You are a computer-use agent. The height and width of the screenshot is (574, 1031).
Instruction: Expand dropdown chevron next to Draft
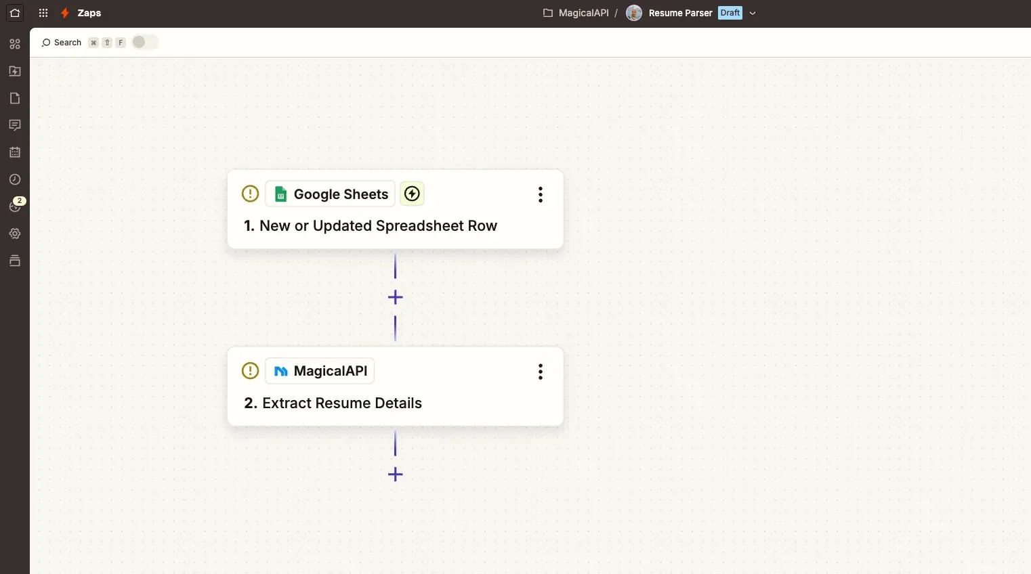pos(753,13)
